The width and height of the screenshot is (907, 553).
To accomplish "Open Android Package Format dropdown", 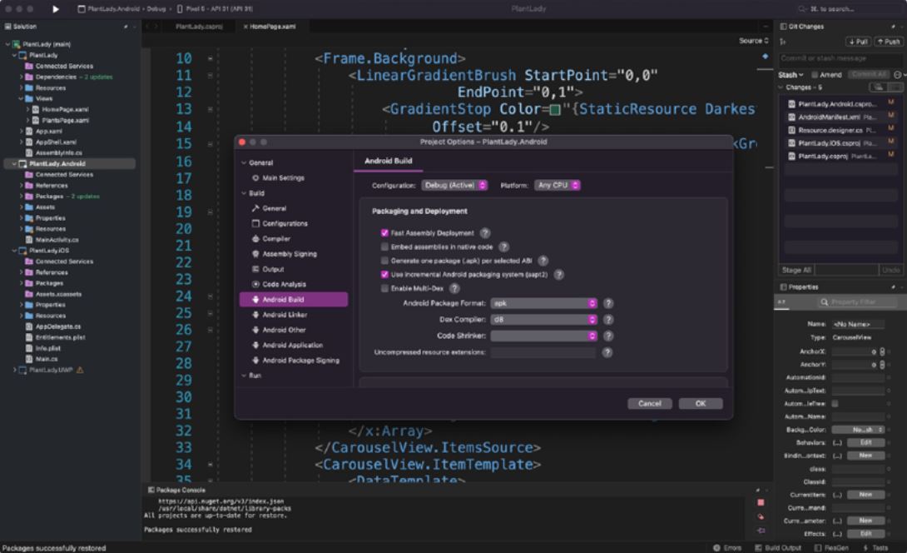I will 544,303.
